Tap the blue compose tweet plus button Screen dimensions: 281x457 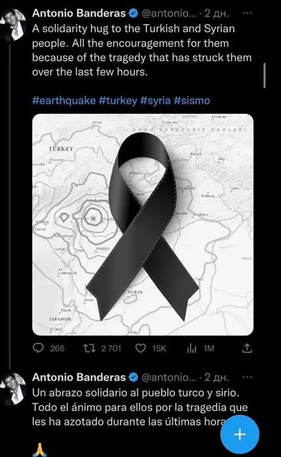pos(240,434)
